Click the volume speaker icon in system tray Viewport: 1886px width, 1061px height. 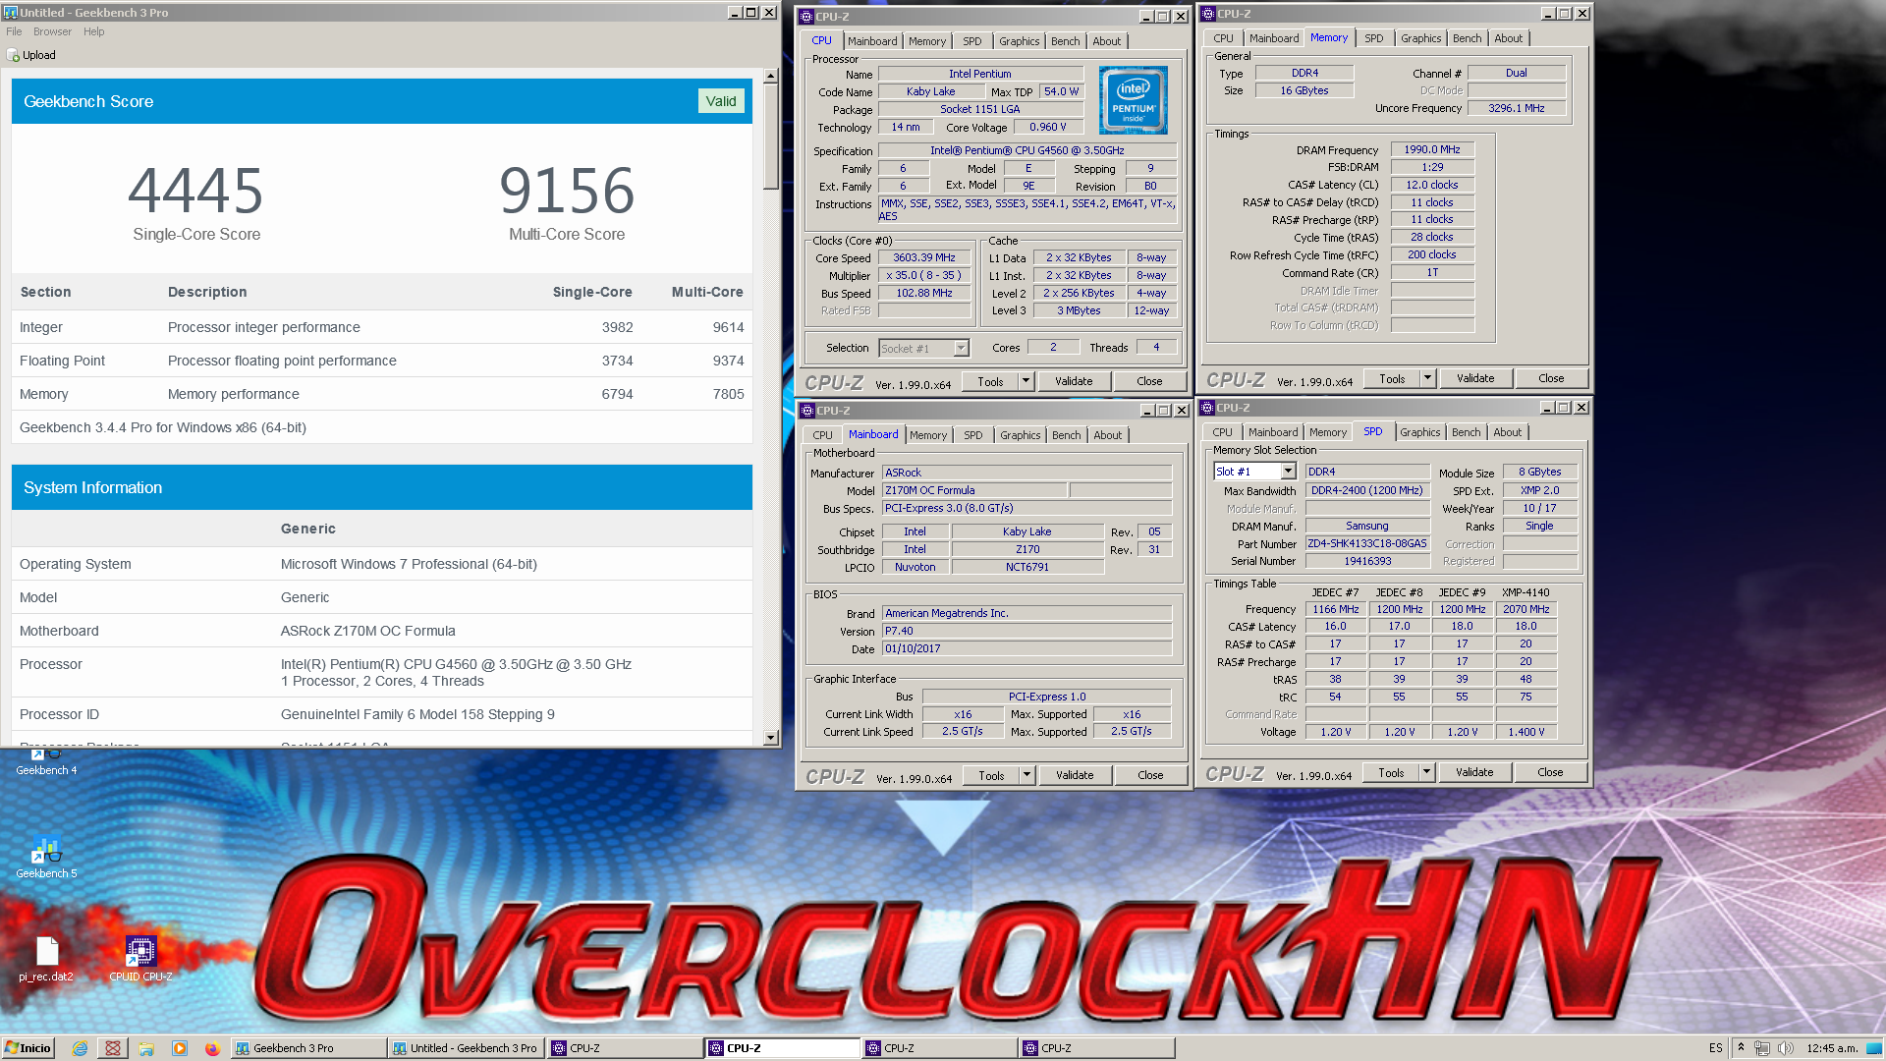coord(1786,1048)
